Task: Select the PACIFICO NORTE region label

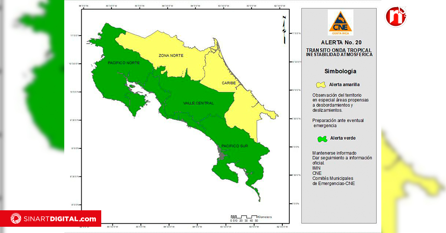Action: (x=123, y=63)
